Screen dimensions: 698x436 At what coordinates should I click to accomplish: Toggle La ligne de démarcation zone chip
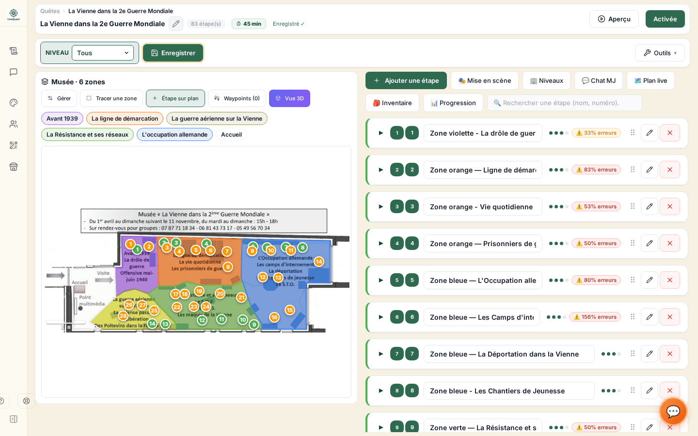click(x=125, y=119)
